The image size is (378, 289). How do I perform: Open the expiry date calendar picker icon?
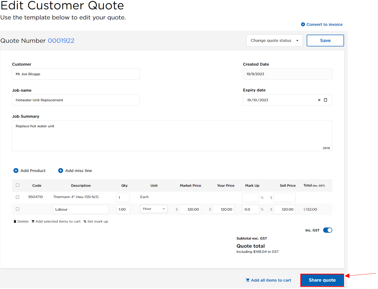coord(326,100)
